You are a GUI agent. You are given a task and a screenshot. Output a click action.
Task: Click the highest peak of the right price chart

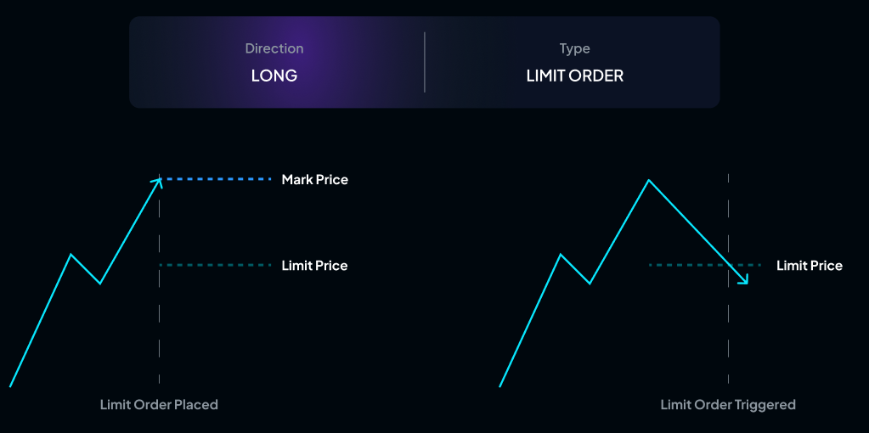(649, 181)
